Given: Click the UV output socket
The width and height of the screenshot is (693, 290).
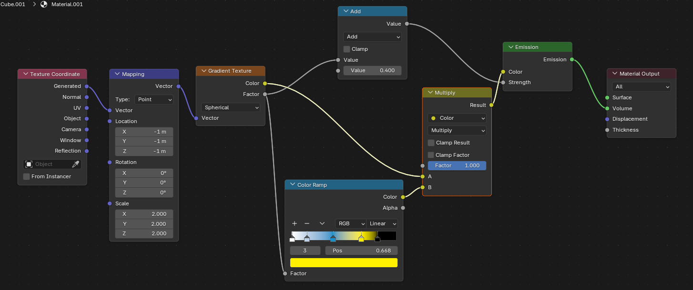Looking at the screenshot, I should [86, 108].
